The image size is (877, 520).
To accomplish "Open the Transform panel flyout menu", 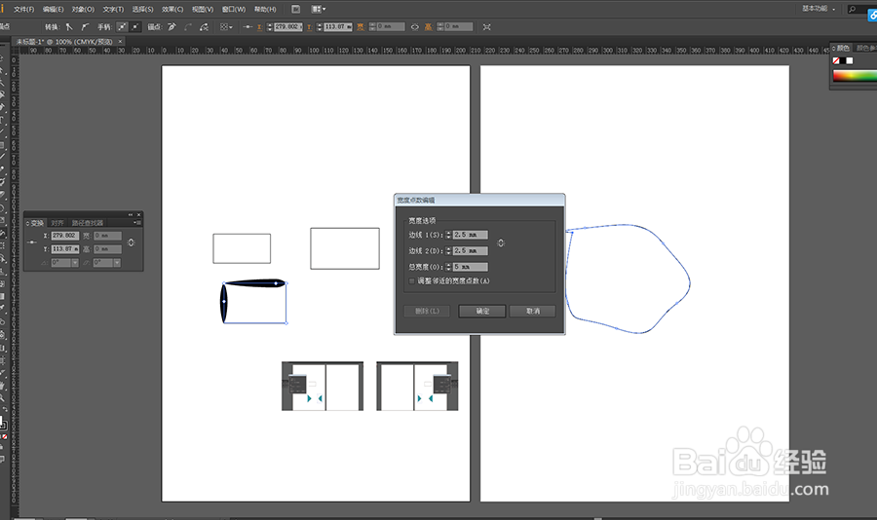I will click(x=135, y=222).
